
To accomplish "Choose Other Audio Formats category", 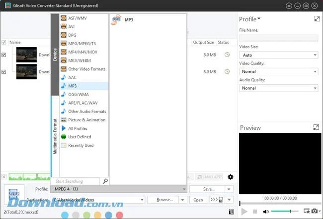I will (84, 111).
